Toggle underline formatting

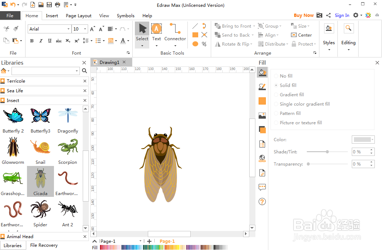coord(50,41)
